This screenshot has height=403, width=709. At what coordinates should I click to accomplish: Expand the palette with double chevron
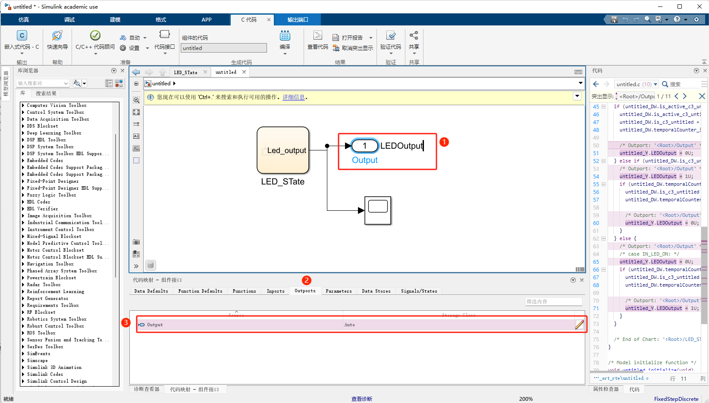(x=136, y=266)
